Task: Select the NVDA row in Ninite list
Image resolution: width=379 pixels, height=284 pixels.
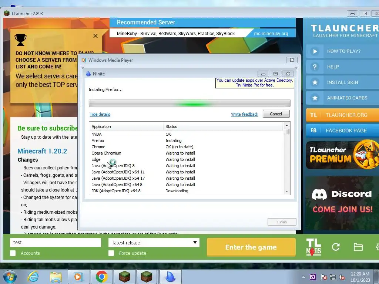Action: point(187,134)
